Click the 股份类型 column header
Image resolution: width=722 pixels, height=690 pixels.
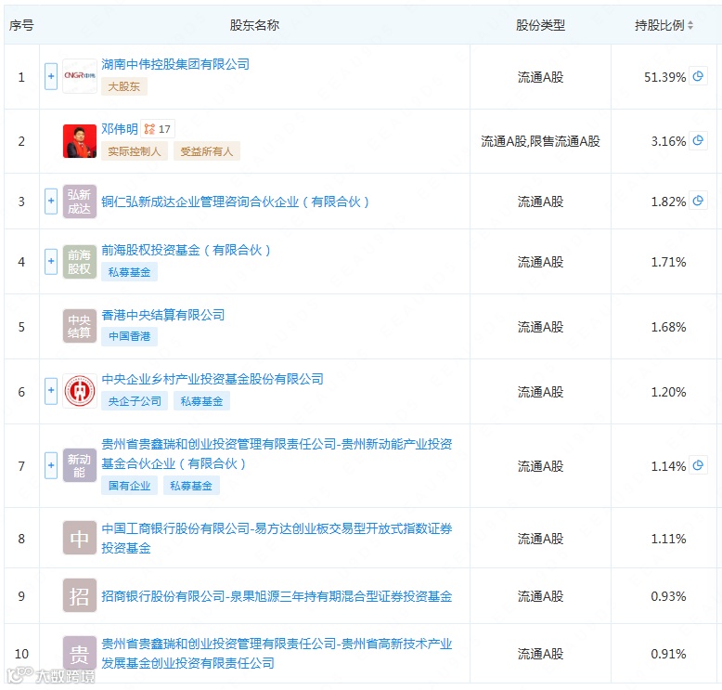(540, 25)
